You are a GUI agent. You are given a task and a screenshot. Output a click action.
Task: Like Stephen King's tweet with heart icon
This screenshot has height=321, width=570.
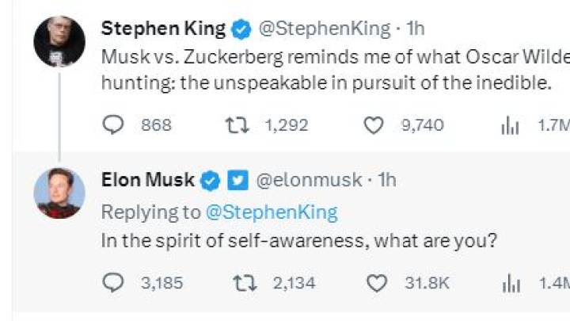[x=374, y=125]
